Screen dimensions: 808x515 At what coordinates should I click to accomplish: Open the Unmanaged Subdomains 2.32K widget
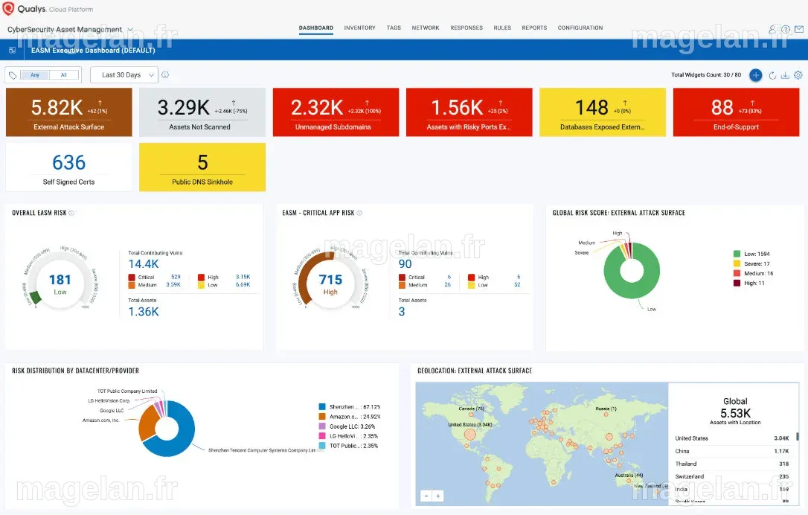point(336,112)
